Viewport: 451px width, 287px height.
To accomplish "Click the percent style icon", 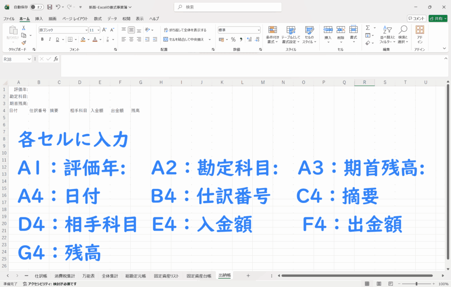I will coord(233,39).
